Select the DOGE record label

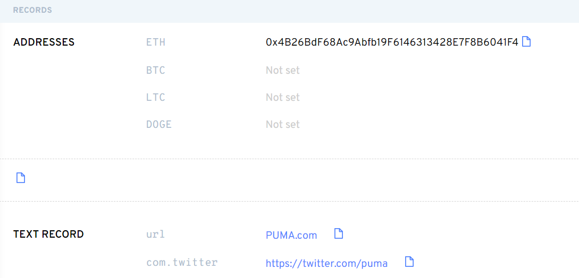[x=159, y=124]
